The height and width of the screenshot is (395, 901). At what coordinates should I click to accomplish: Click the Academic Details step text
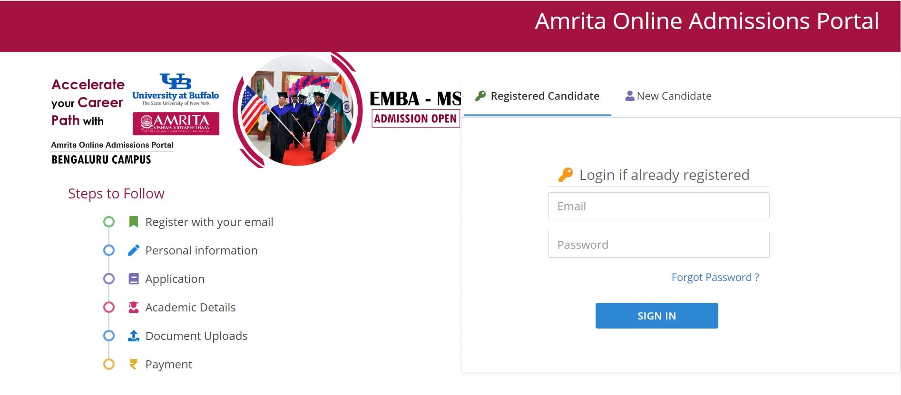(x=190, y=307)
